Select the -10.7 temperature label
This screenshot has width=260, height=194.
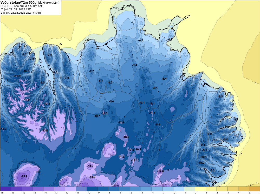tap(97, 116)
